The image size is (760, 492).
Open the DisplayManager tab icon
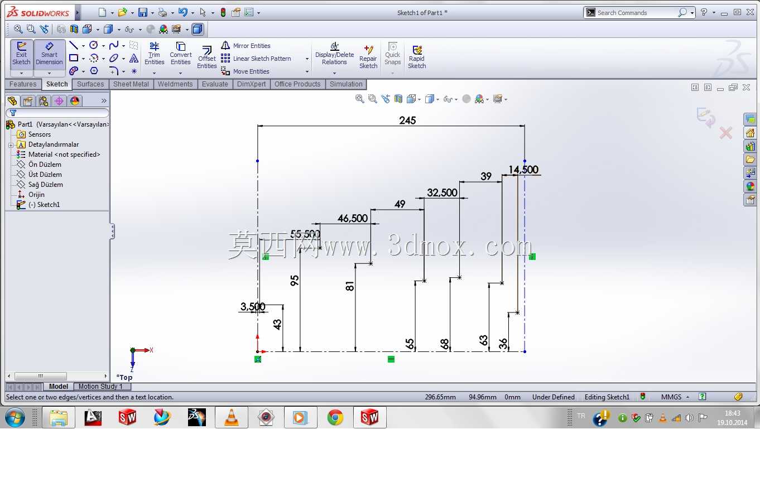click(75, 101)
